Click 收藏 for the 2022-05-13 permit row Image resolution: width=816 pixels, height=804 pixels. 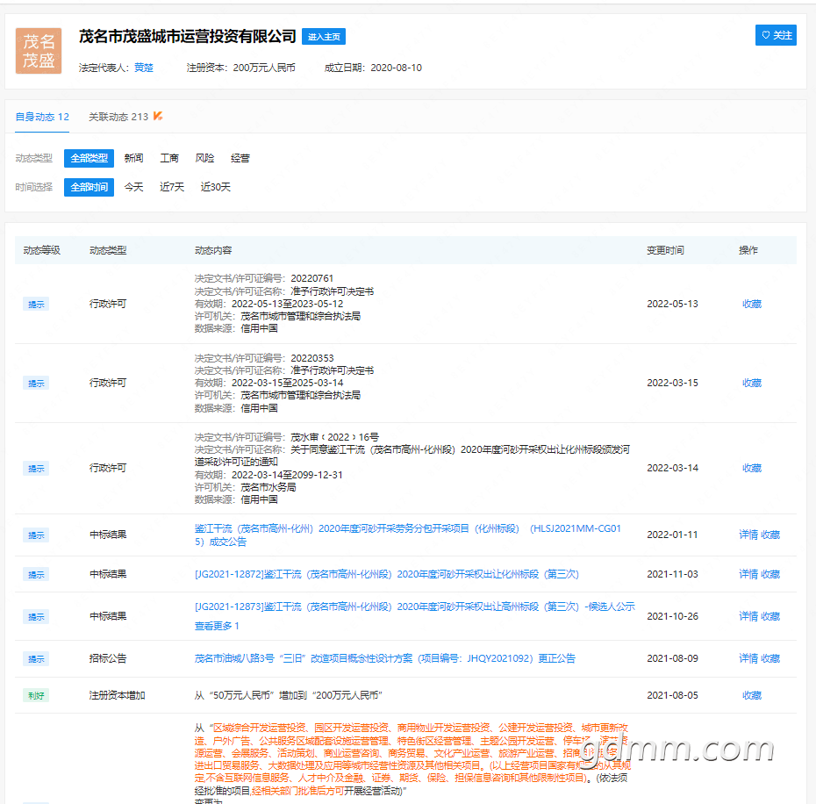tap(751, 304)
